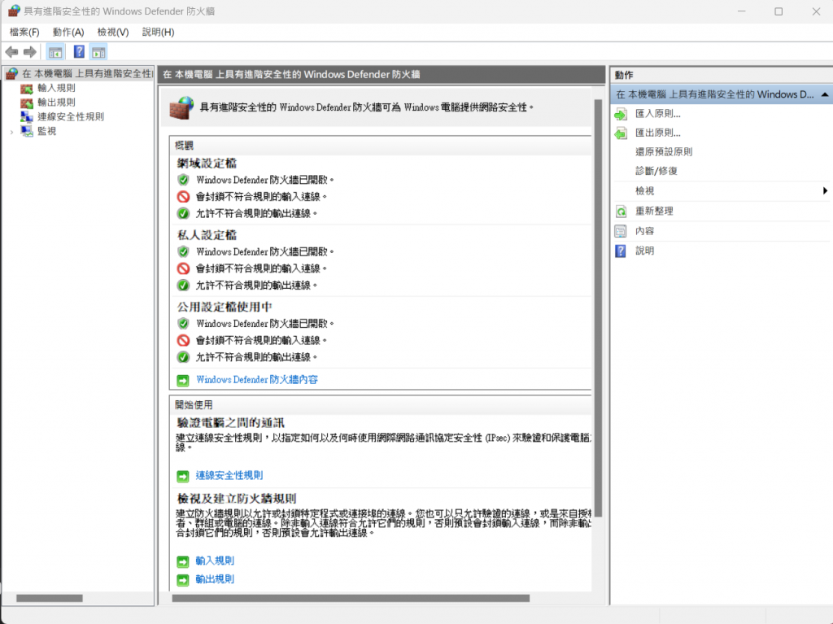Click the root node firewall icon in the tree
833x624 pixels.
11,74
